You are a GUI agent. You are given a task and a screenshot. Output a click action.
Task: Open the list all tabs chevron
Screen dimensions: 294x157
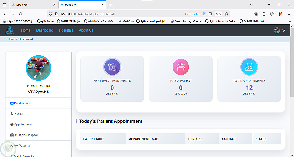pos(251,5)
